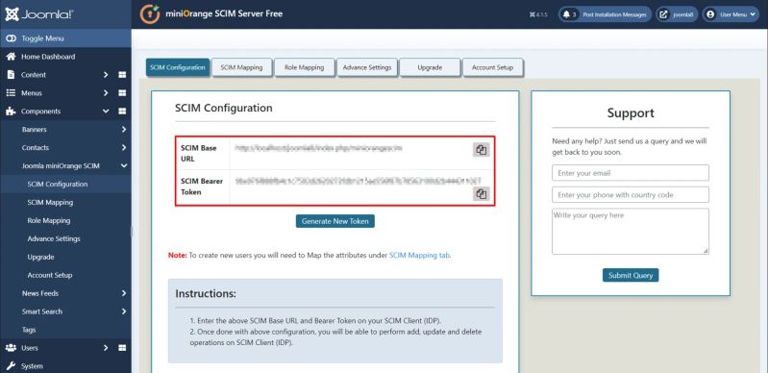Viewport: 768px width, 373px height.
Task: Click the miniOrange logo icon
Action: (150, 14)
